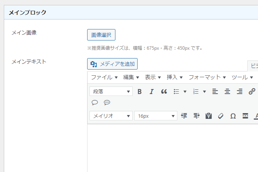Toggle italic formatting
This screenshot has width=258, height=172.
tap(152, 91)
